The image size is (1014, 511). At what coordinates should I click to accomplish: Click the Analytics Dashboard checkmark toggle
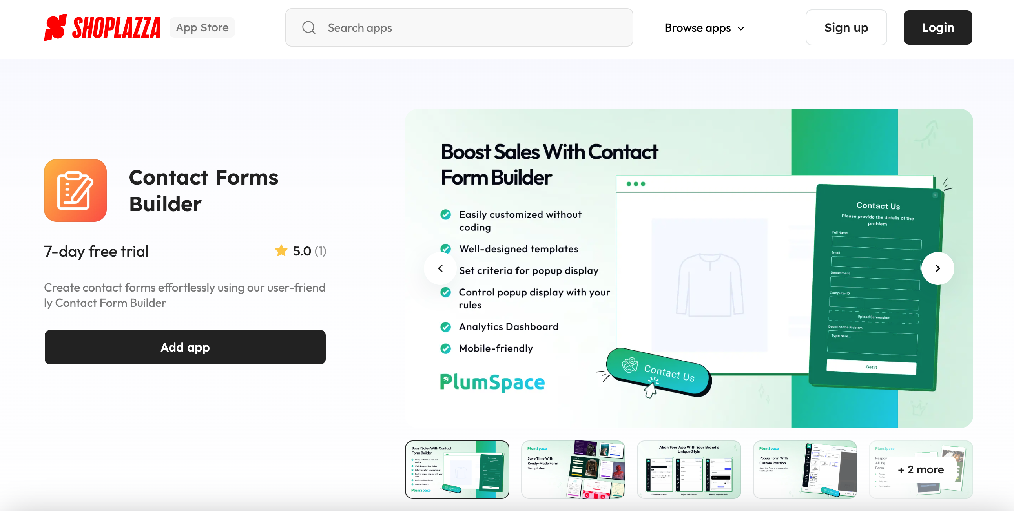pyautogui.click(x=446, y=326)
